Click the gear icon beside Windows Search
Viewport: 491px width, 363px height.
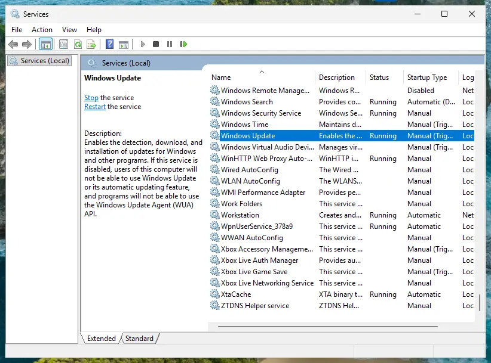coord(215,101)
